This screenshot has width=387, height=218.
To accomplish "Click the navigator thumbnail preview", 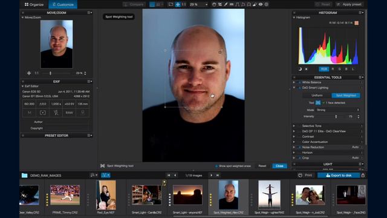I will 56,44.
